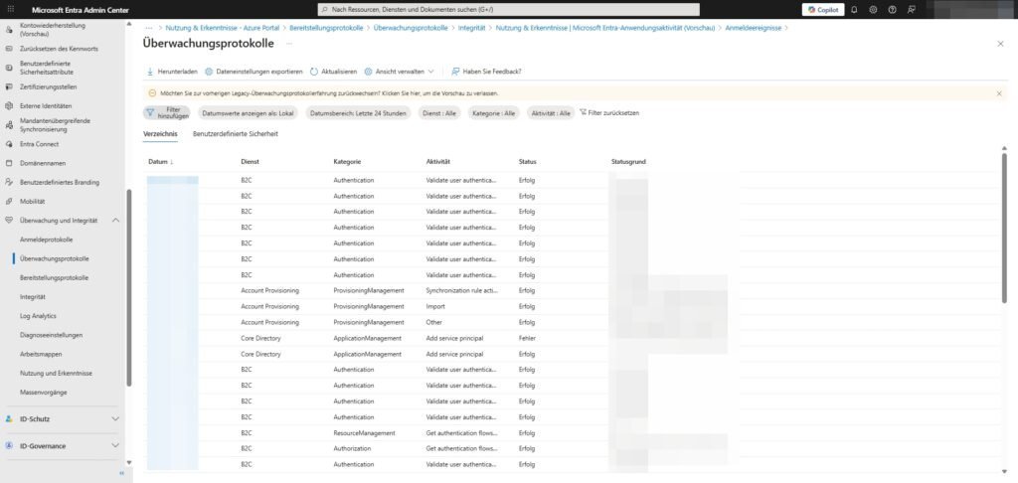Expand the ID-Schutz section

115,419
